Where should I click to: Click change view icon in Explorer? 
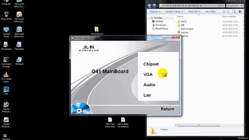(224, 12)
